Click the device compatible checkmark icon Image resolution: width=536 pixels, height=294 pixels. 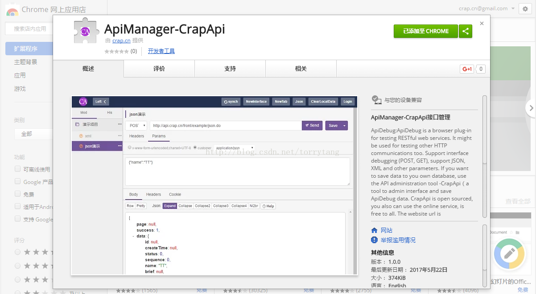376,100
